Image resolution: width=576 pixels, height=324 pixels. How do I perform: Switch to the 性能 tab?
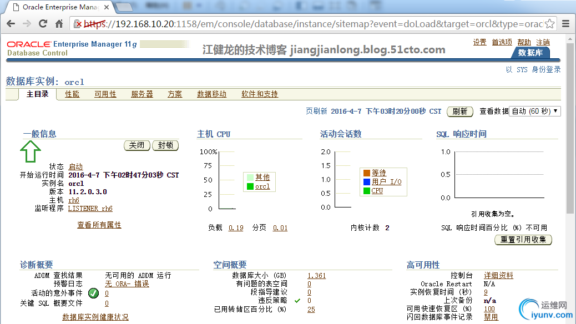tap(72, 94)
